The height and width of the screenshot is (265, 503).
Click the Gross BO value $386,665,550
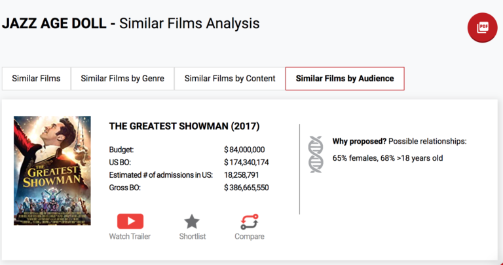(x=246, y=188)
